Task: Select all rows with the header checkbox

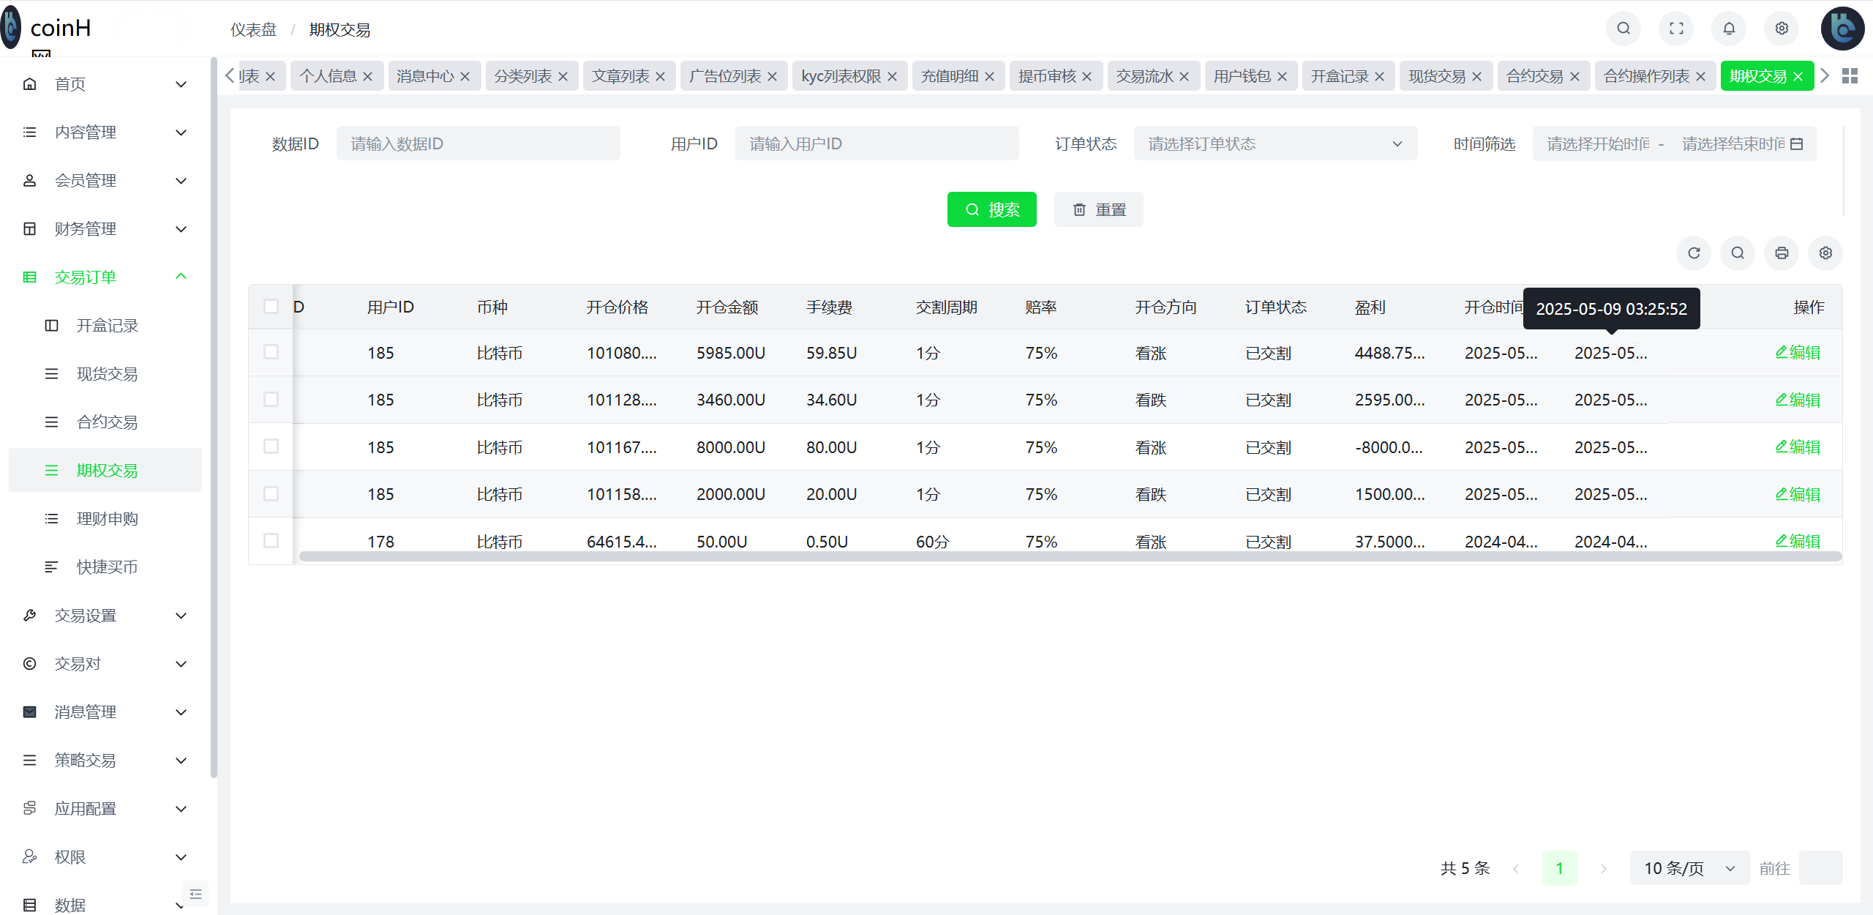Action: click(x=271, y=307)
